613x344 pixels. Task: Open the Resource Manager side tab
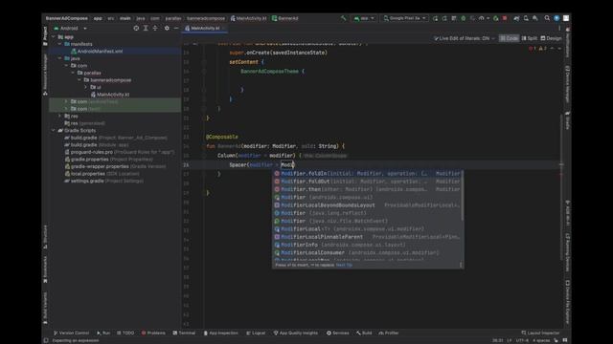(45, 75)
